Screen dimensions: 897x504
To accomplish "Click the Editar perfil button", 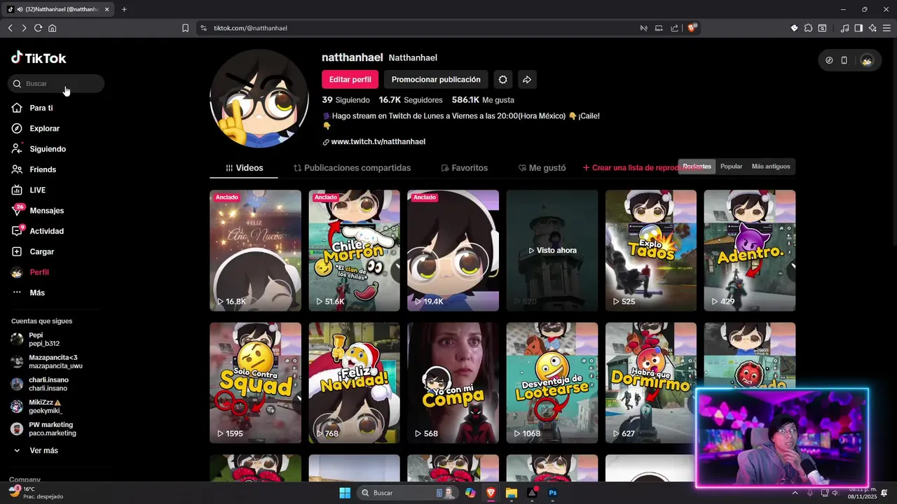I will coord(350,80).
